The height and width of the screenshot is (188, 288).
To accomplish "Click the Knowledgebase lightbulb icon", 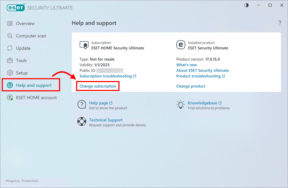I will pyautogui.click(x=181, y=105).
